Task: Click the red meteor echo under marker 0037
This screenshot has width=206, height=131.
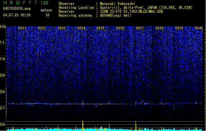Action: (x=136, y=103)
